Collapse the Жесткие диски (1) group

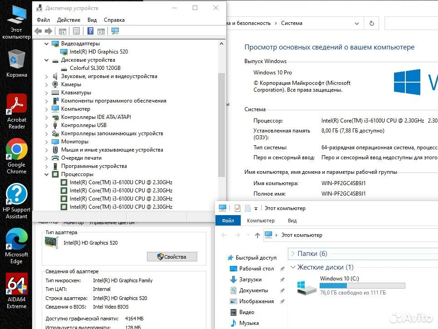(x=293, y=267)
